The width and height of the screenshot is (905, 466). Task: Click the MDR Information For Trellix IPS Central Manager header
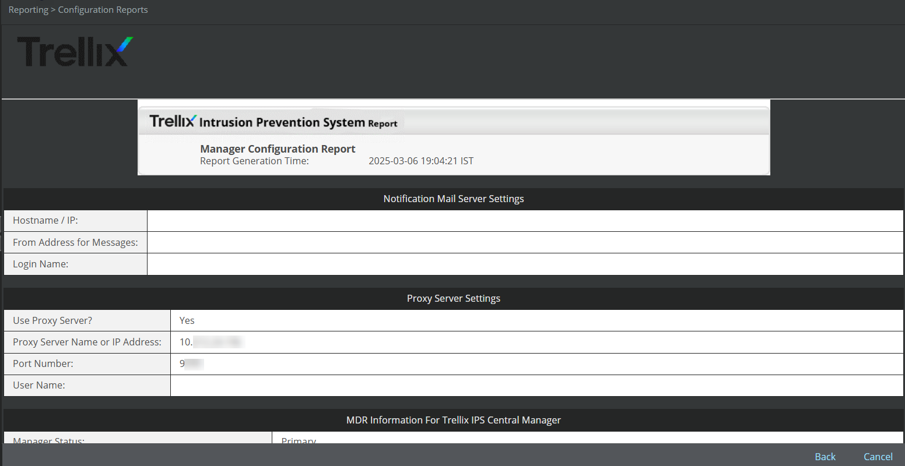pyautogui.click(x=454, y=421)
